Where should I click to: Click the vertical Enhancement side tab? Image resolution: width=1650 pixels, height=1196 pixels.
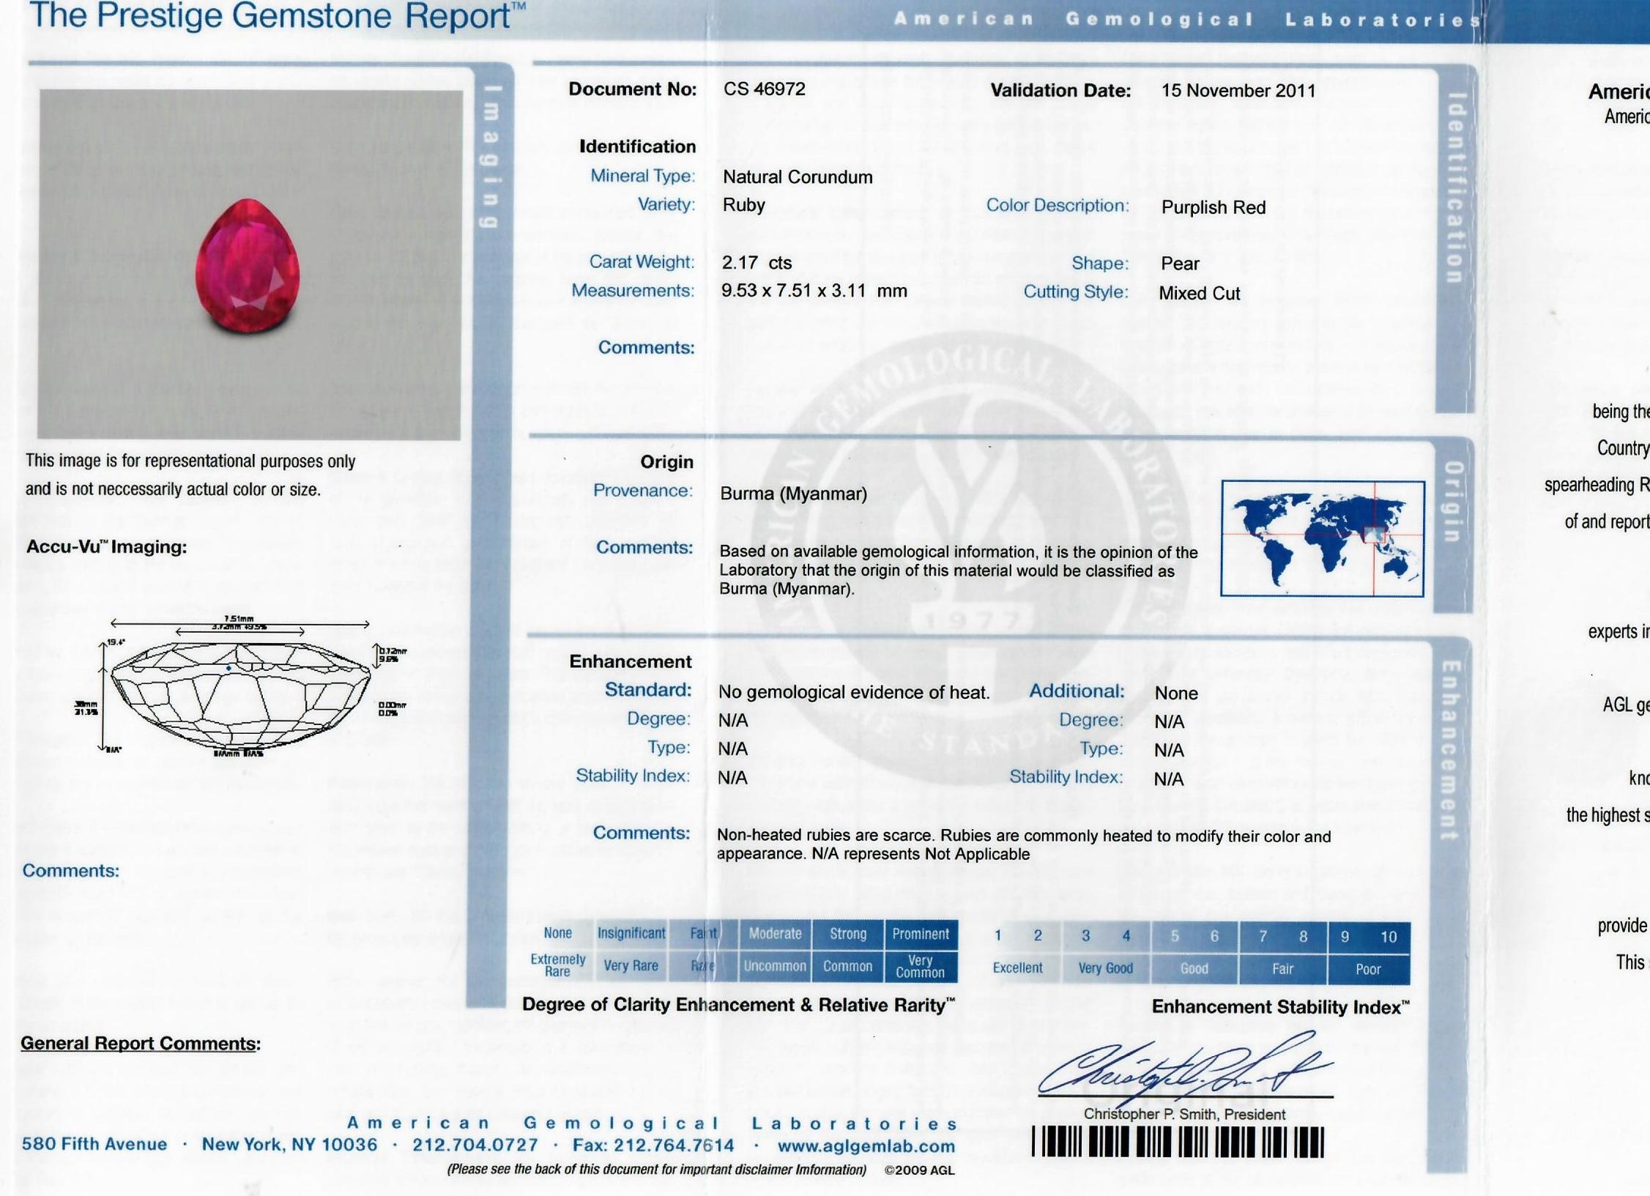click(1450, 751)
